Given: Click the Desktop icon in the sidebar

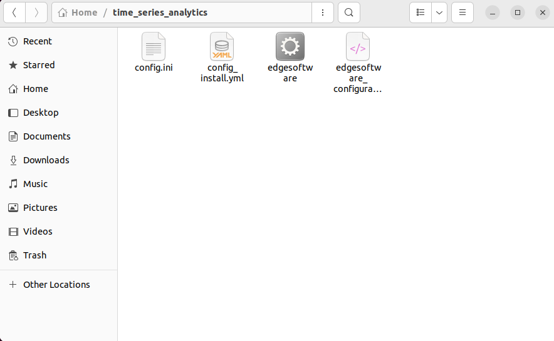Looking at the screenshot, I should pyautogui.click(x=13, y=113).
